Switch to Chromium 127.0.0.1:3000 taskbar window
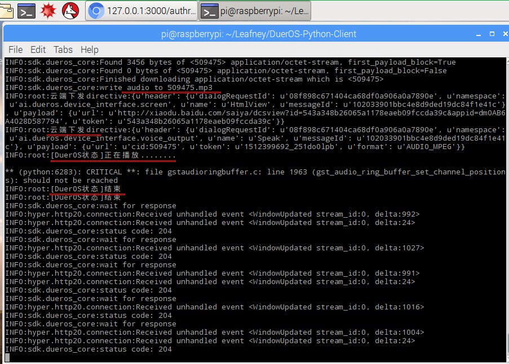Viewport: 509px width, 364px height. pyautogui.click(x=141, y=11)
